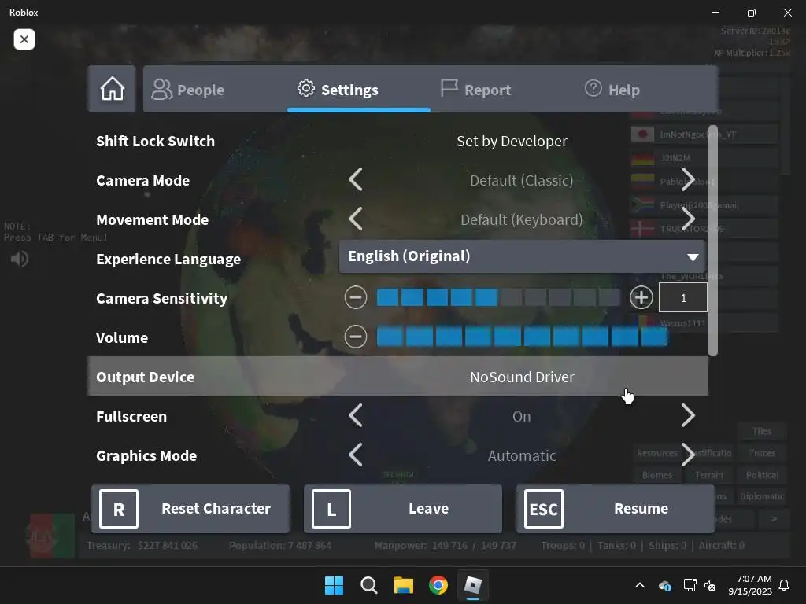Screen dimensions: 806x604
Task: Open the notification bell icon
Action: (x=785, y=585)
